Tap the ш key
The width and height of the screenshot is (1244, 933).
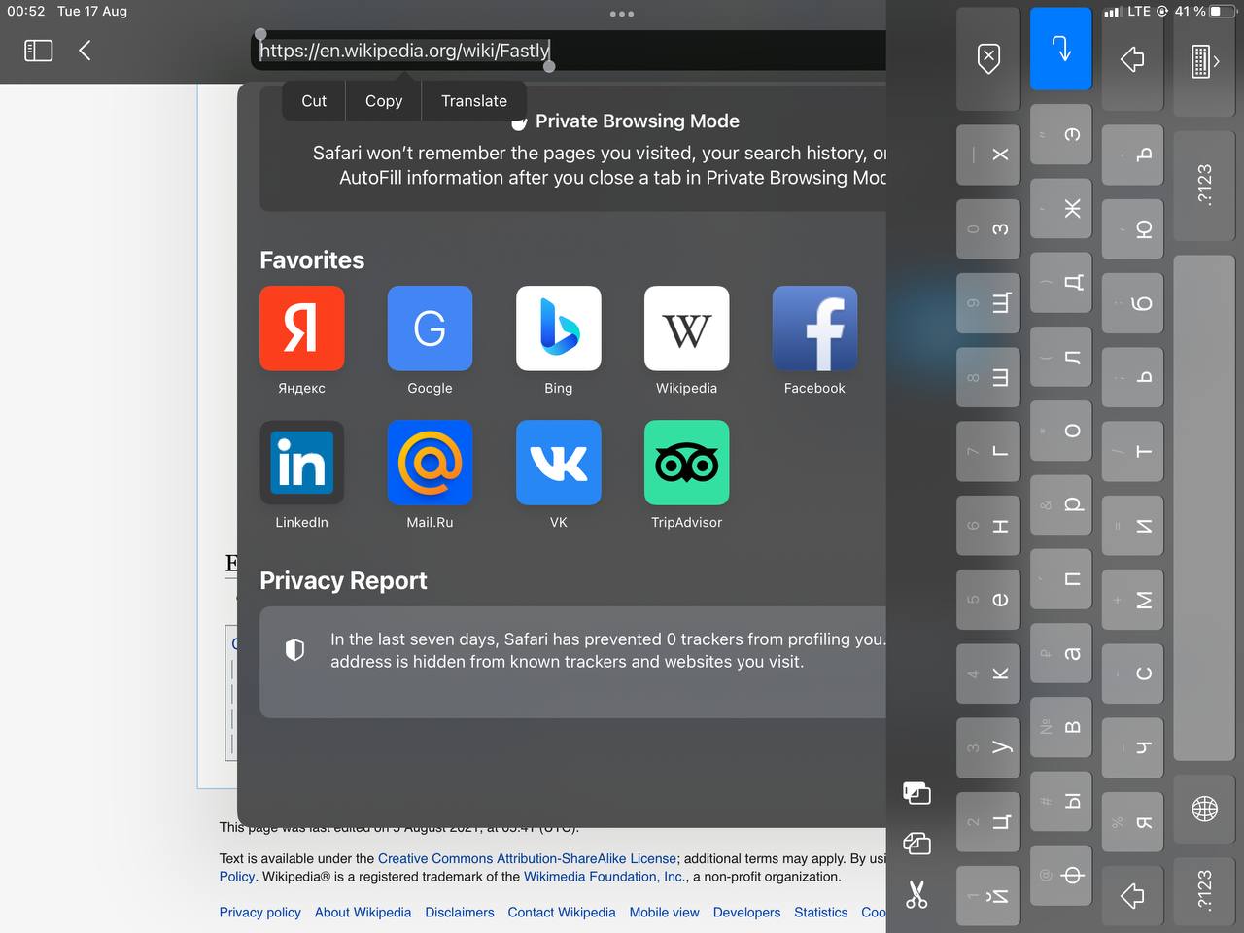coord(988,377)
